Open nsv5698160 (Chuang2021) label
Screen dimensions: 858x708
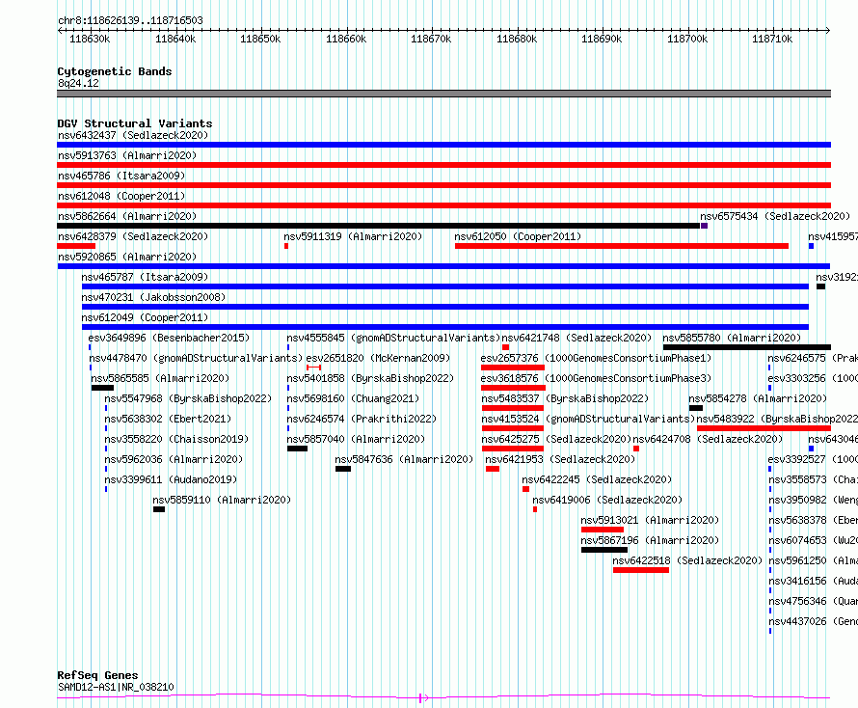pyautogui.click(x=353, y=398)
